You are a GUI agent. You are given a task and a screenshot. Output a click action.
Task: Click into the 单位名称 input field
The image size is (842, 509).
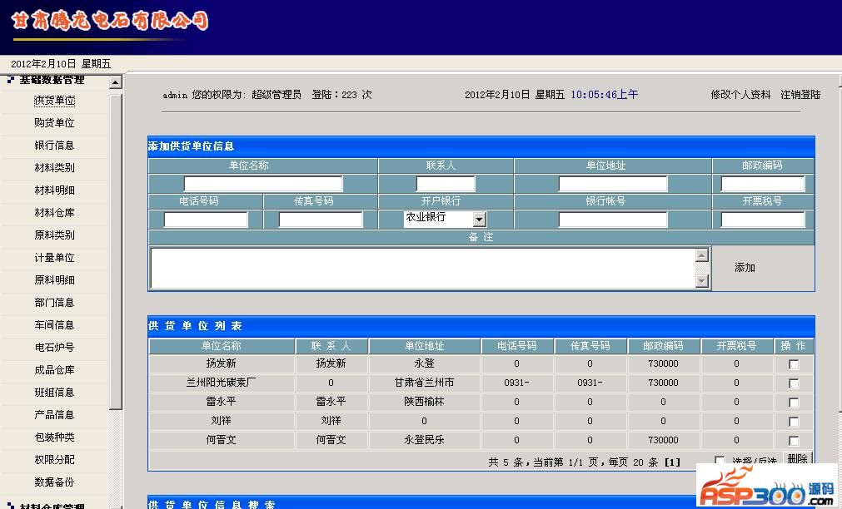pyautogui.click(x=263, y=184)
